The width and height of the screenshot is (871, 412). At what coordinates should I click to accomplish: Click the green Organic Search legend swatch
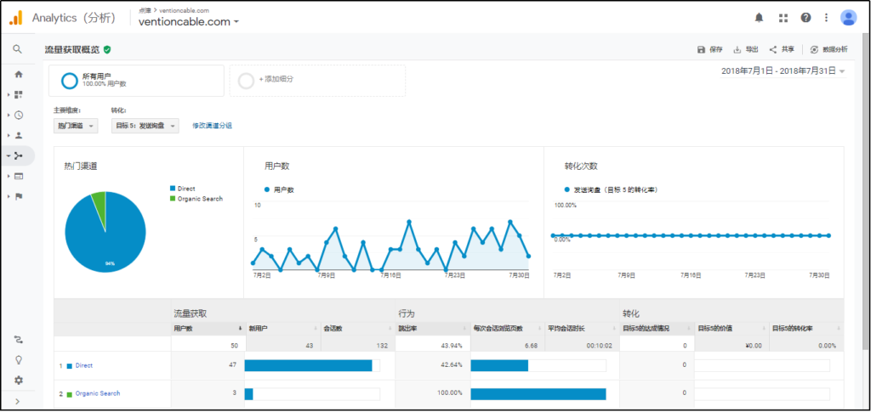tap(173, 199)
